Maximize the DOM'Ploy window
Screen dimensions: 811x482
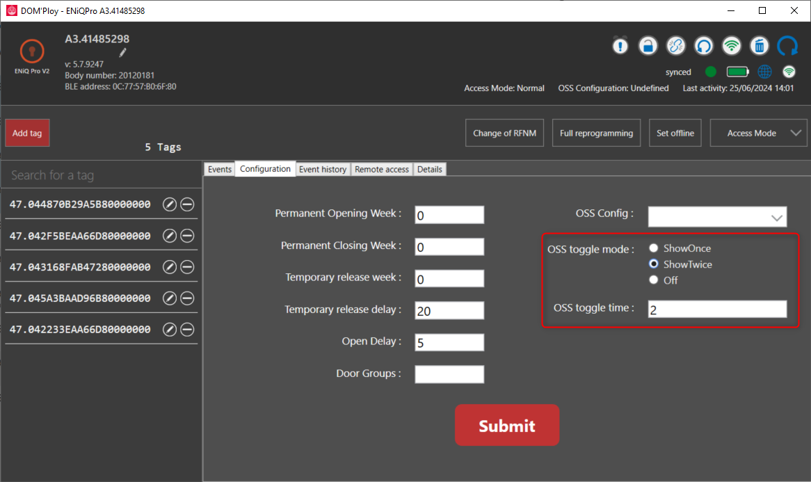point(762,10)
